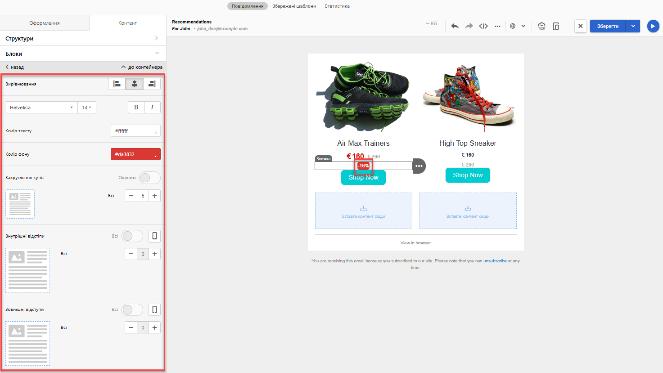
Task: Click Shop Now under High Top Sneaker
Action: coord(468,175)
